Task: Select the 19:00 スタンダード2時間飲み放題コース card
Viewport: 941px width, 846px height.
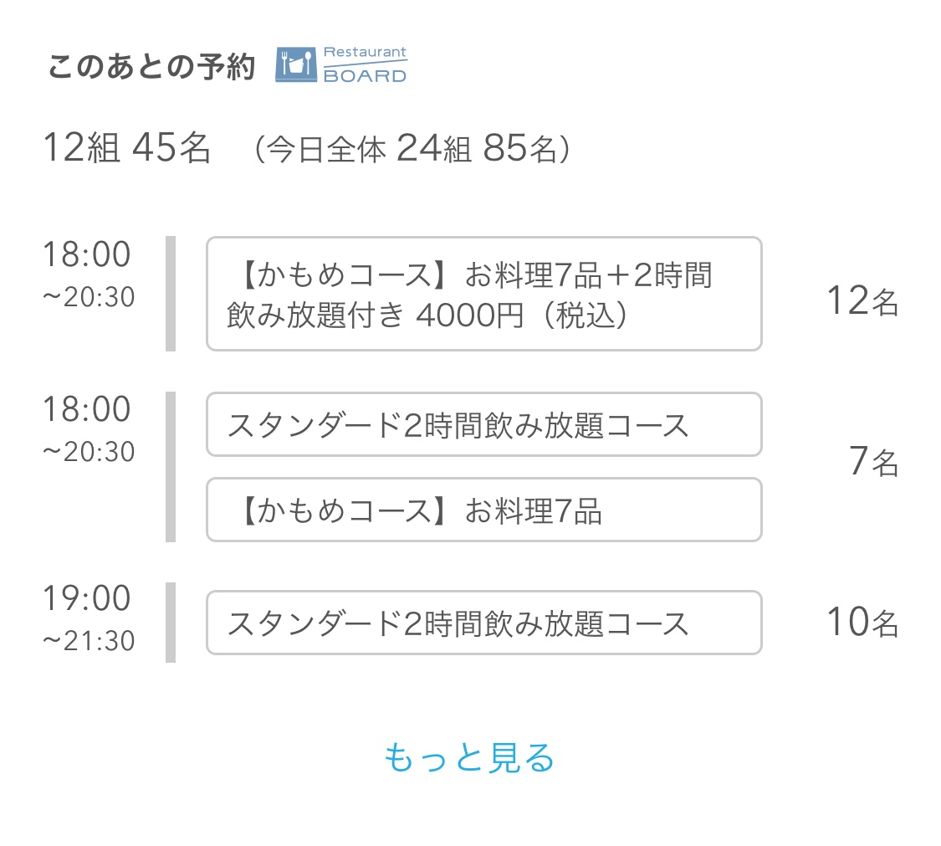Action: pos(484,623)
